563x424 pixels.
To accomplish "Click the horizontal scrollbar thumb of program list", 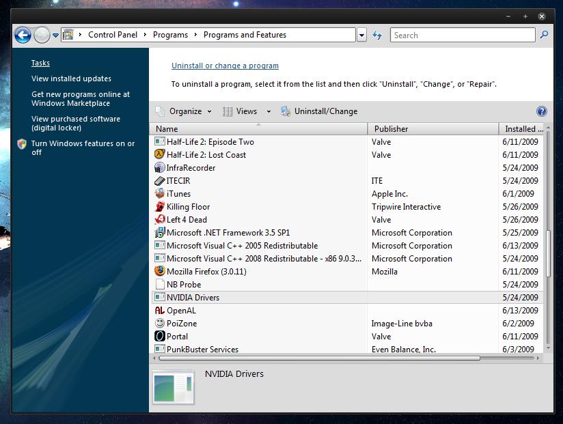I will click(320, 358).
